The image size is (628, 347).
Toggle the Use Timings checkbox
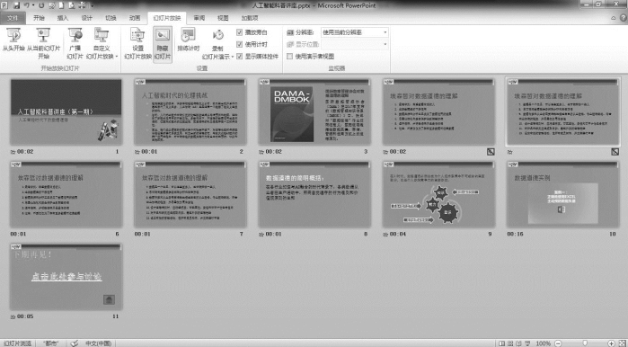tap(240, 44)
